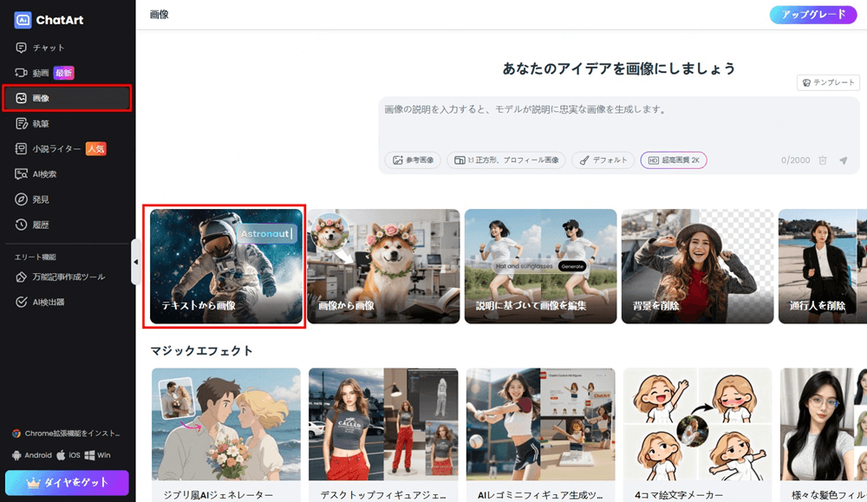Screen dimensions: 867x502
Task: Click the 発見 compass icon
Action: point(21,199)
